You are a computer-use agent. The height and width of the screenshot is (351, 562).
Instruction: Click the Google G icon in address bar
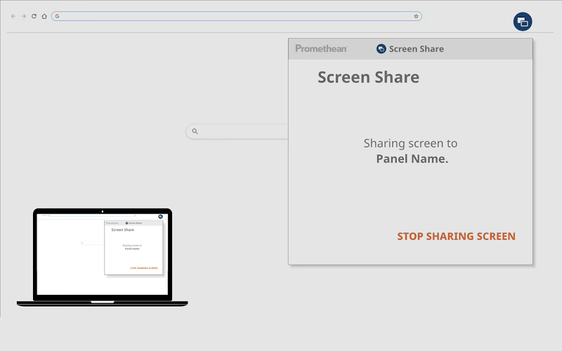(57, 16)
